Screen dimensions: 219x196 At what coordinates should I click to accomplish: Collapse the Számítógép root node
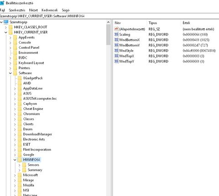click(x=1, y=22)
